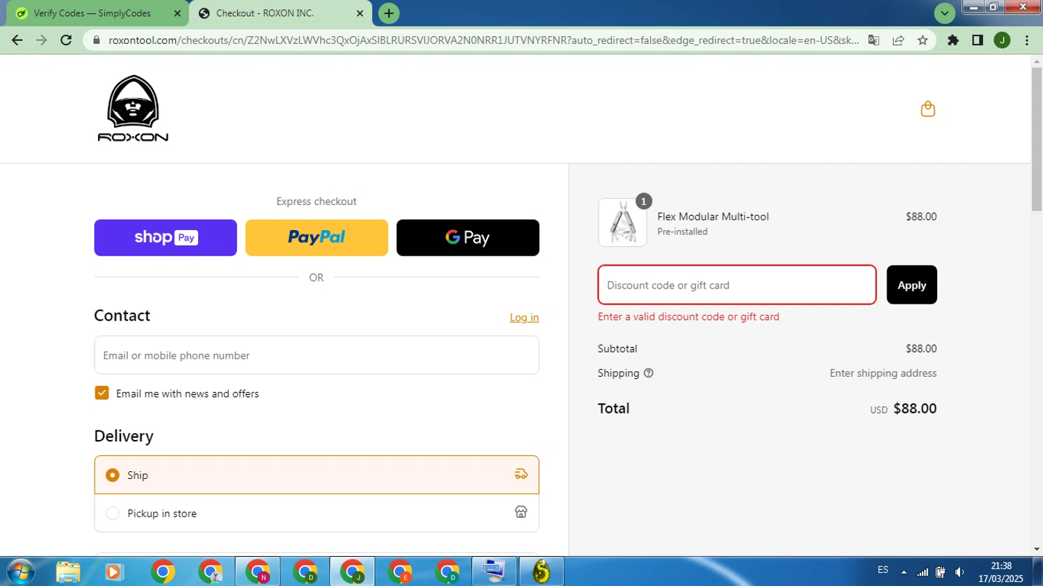Click the ROXON logo
1043x586 pixels.
click(133, 108)
